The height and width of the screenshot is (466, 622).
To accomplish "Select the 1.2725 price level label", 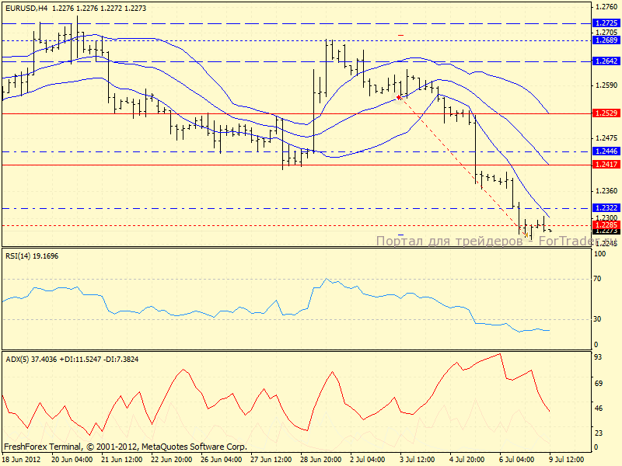I will click(x=606, y=23).
